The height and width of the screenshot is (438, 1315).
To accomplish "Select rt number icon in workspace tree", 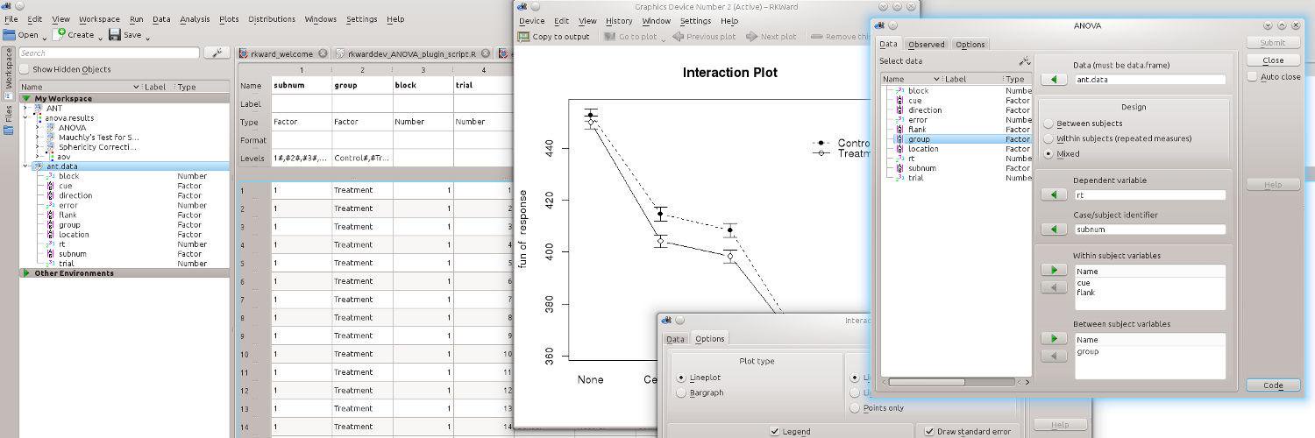I will pyautogui.click(x=50, y=244).
